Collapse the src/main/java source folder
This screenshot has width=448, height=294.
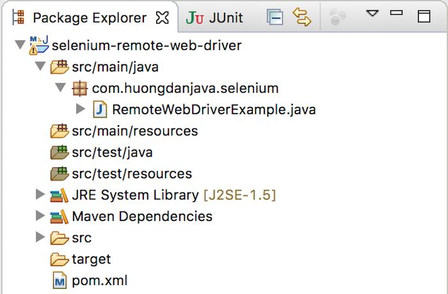coord(40,66)
